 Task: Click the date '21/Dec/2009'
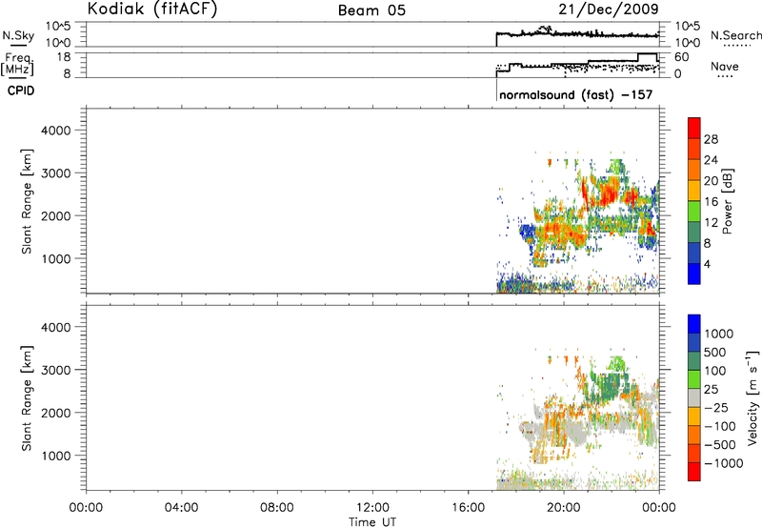pyautogui.click(x=609, y=9)
